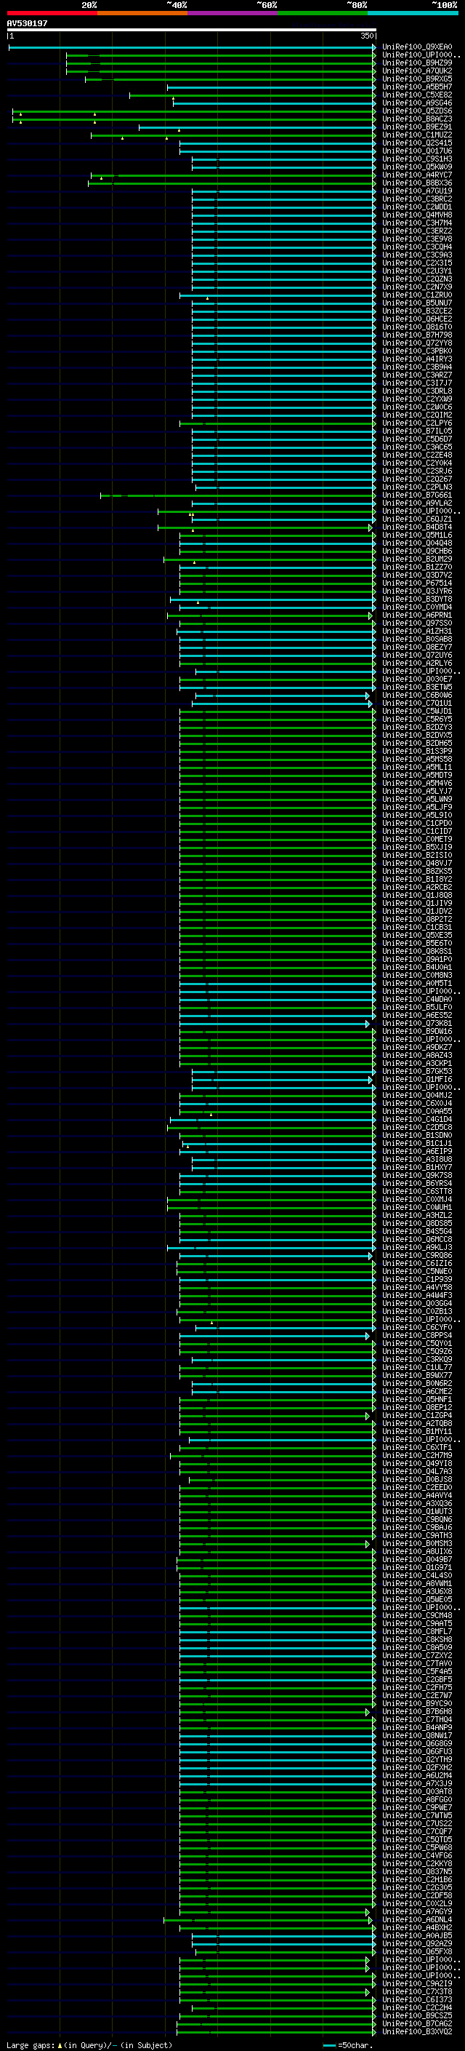Viewport: 465px width, 2051px height.
Task: Select the label UniRef100_B3ETW5
Action: coord(417,687)
